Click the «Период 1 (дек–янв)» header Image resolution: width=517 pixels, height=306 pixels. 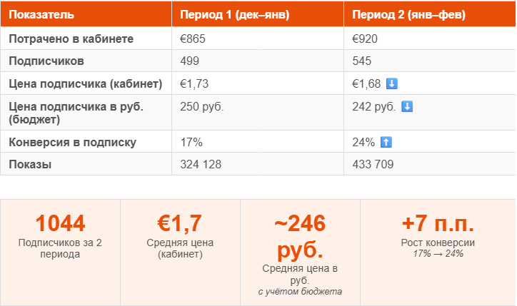(x=235, y=15)
